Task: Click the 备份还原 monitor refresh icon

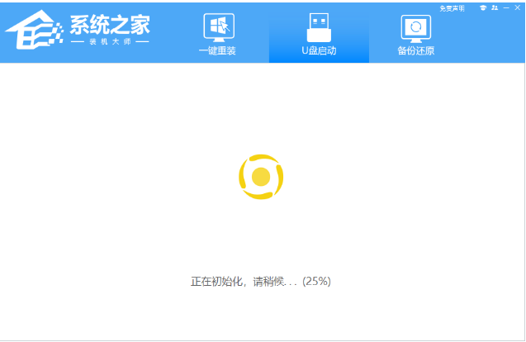Action: [415, 27]
